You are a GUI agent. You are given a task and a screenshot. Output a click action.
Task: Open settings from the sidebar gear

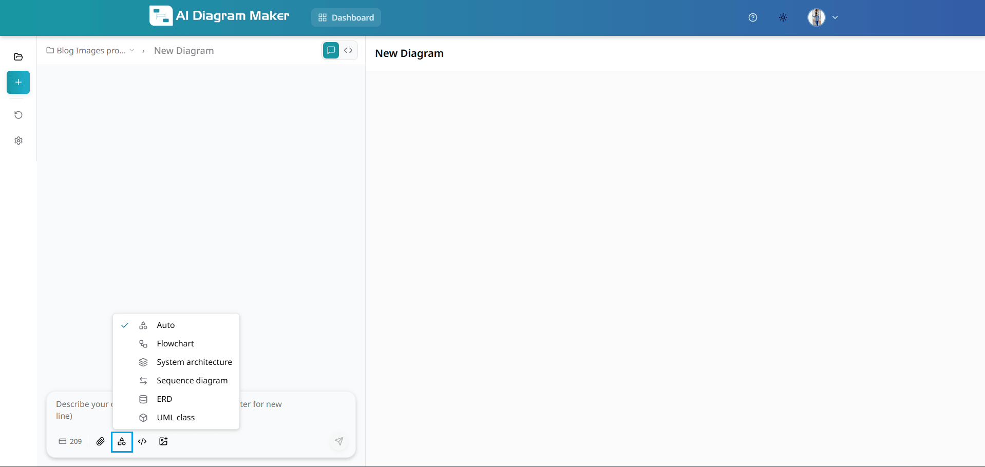18,141
